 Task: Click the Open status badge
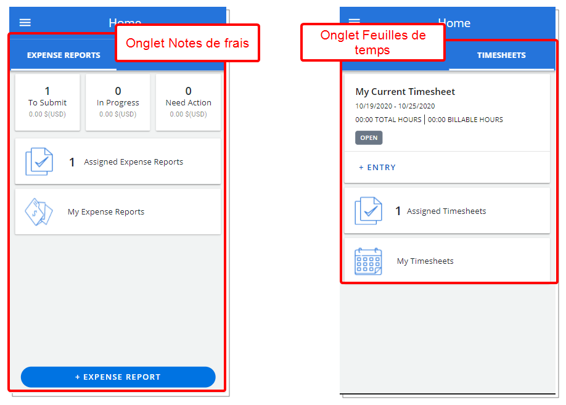[x=369, y=138]
